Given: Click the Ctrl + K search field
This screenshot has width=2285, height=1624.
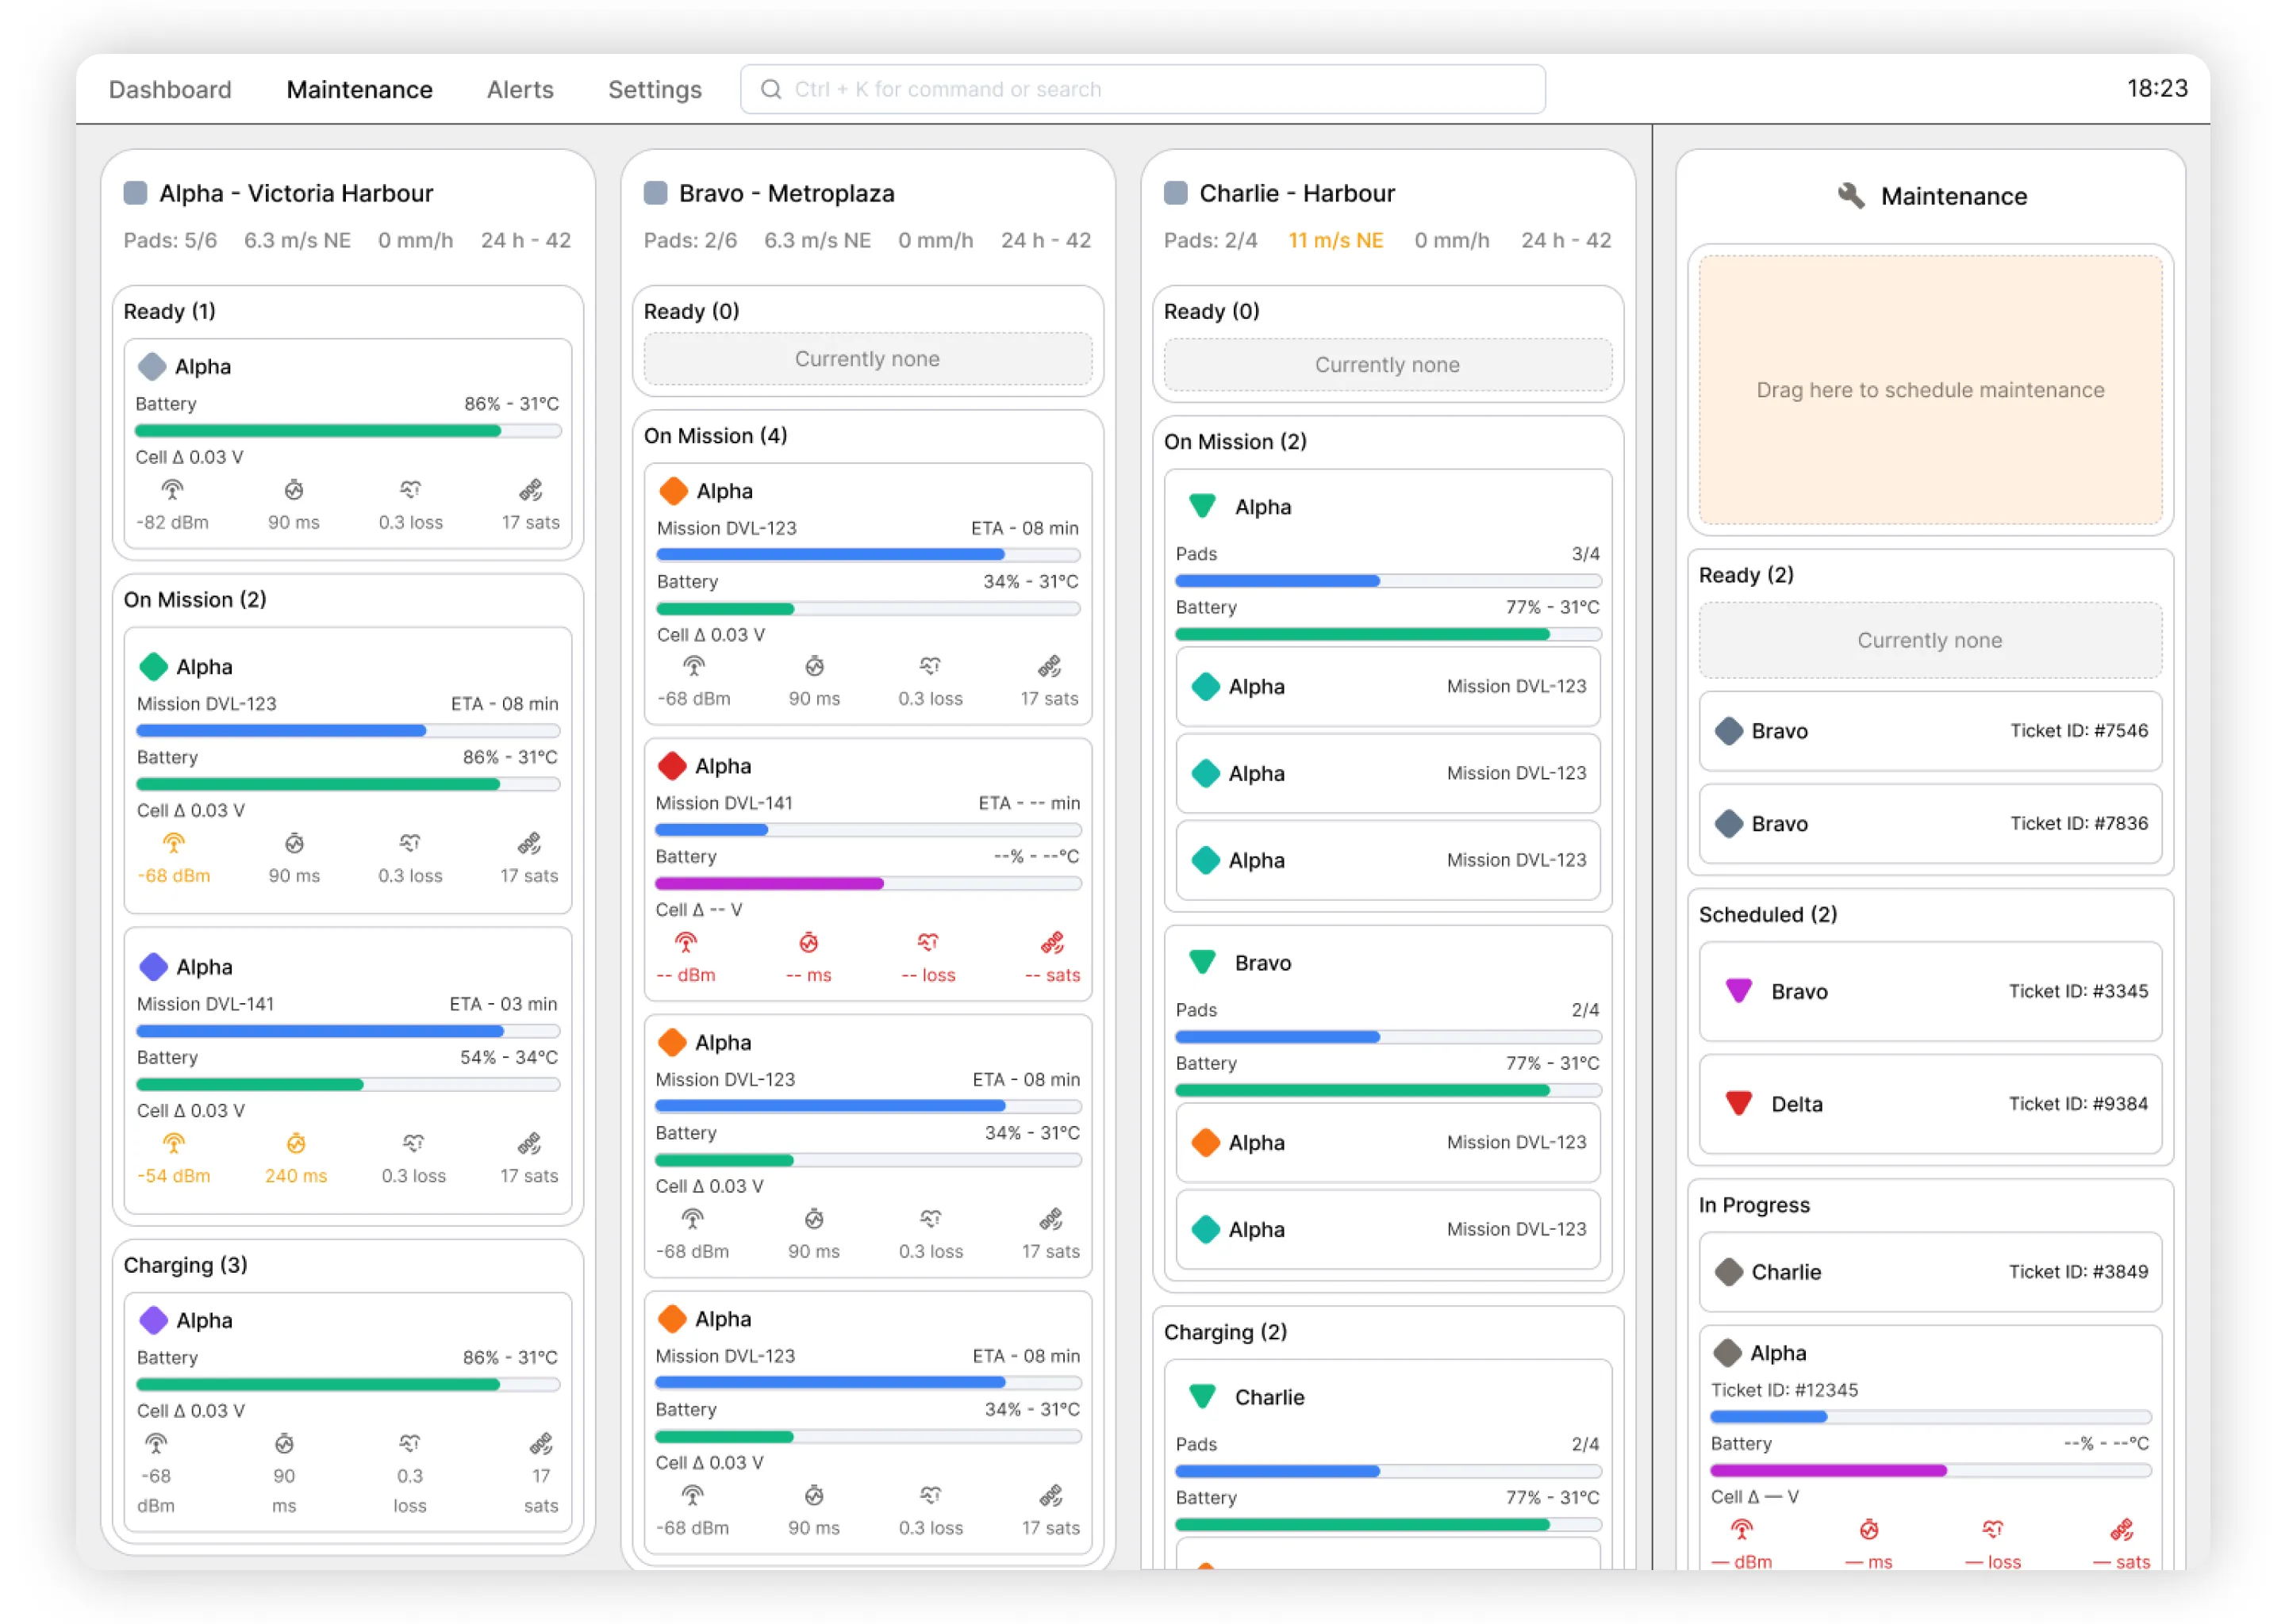Looking at the screenshot, I should [x=1140, y=88].
